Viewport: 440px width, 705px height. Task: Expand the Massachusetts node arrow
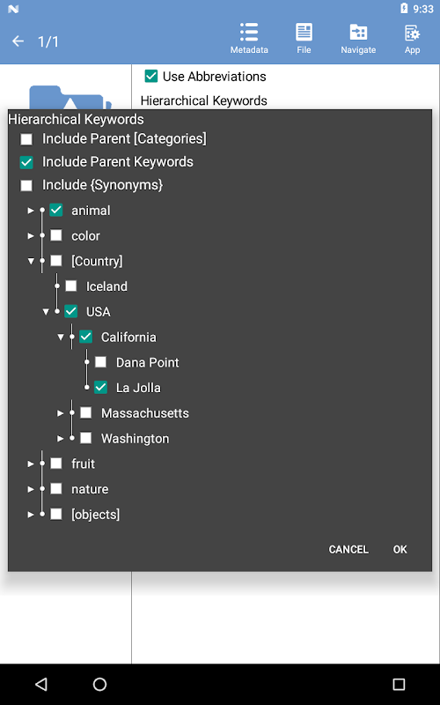60,412
